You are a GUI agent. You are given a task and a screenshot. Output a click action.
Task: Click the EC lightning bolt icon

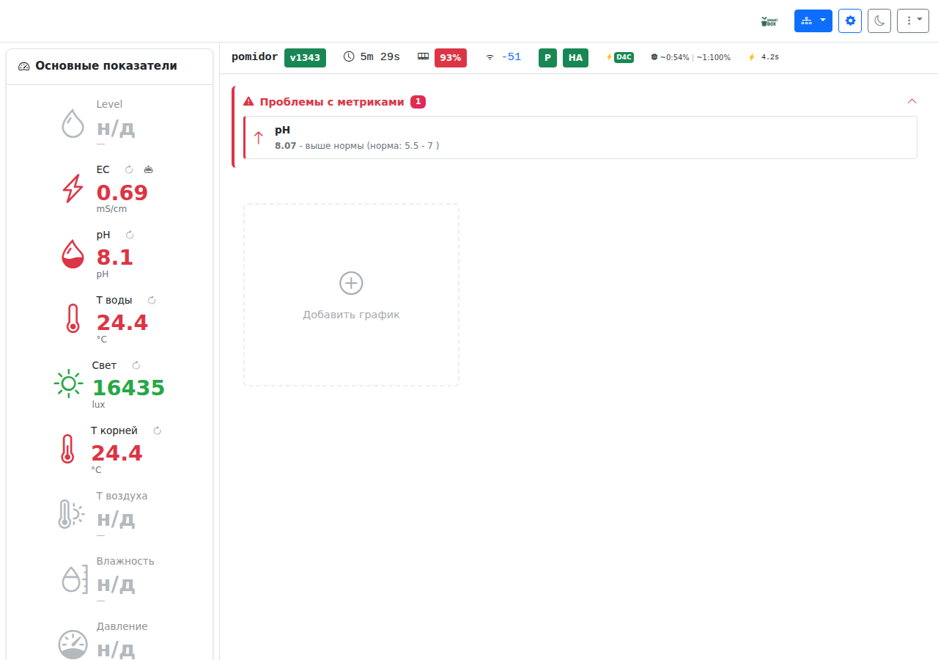point(73,188)
